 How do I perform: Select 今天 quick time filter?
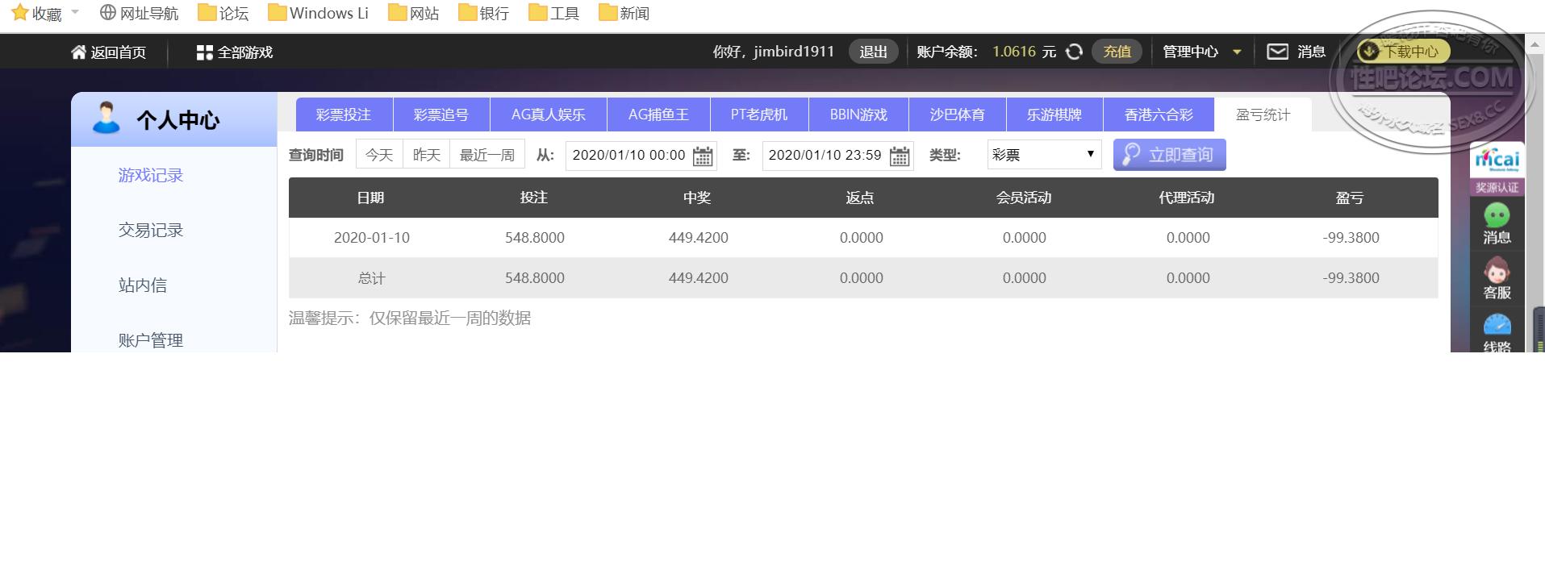379,155
